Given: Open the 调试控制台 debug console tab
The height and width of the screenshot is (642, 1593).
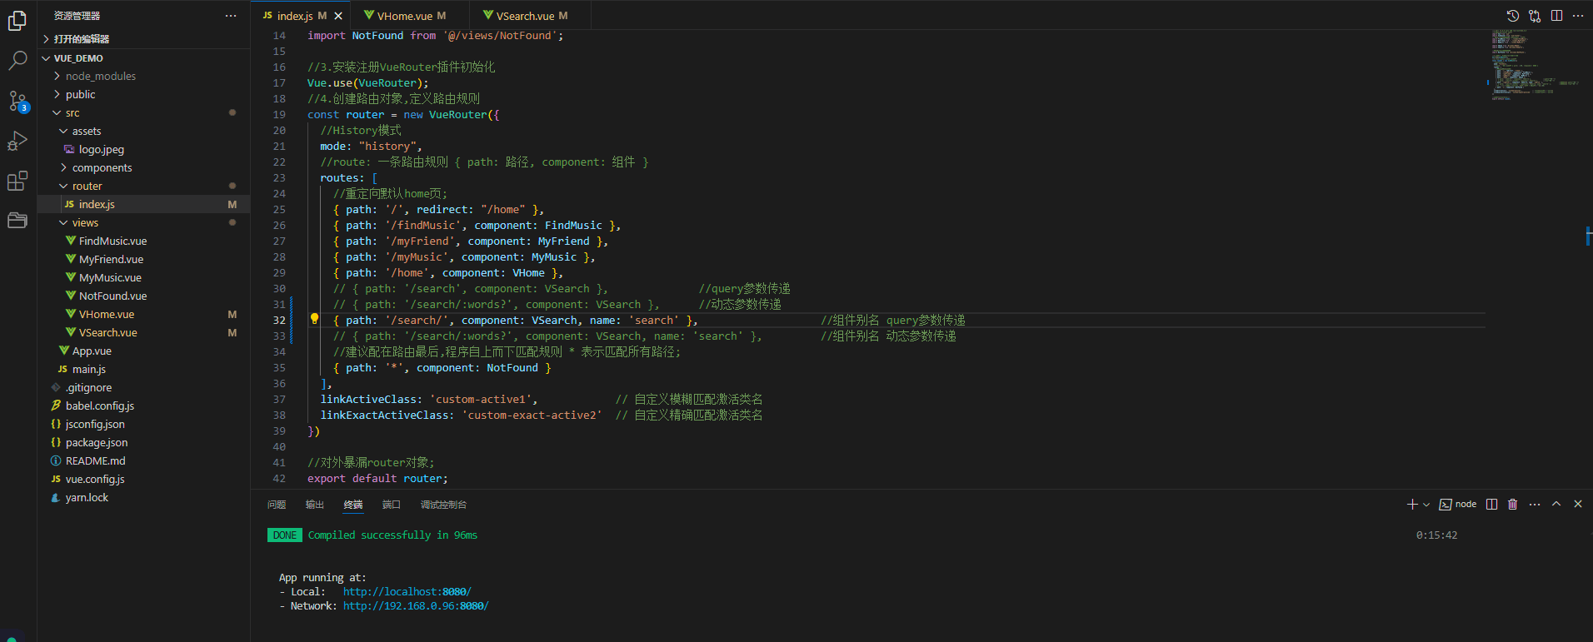Looking at the screenshot, I should (443, 505).
